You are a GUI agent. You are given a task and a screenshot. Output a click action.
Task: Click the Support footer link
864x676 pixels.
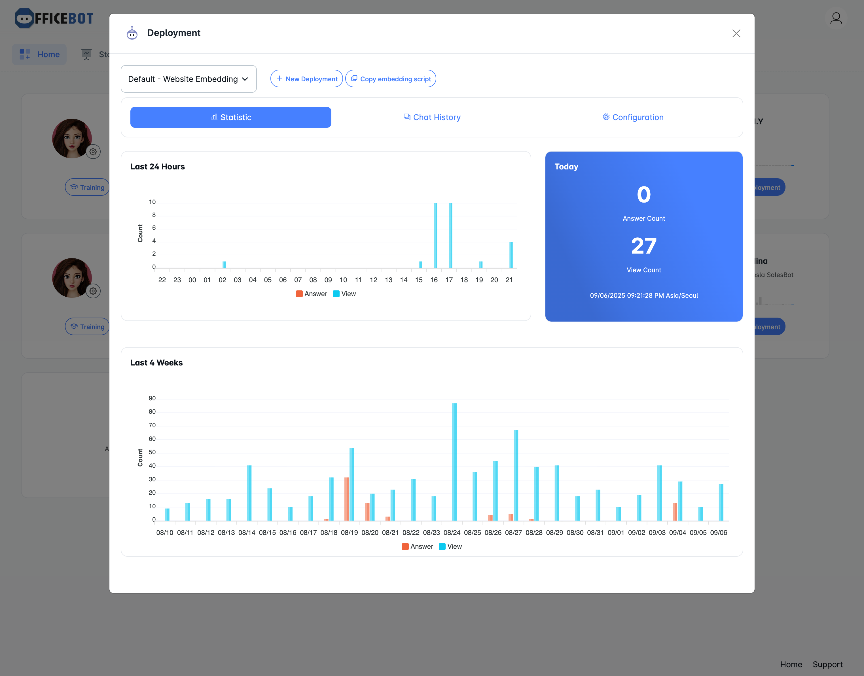[x=827, y=664]
